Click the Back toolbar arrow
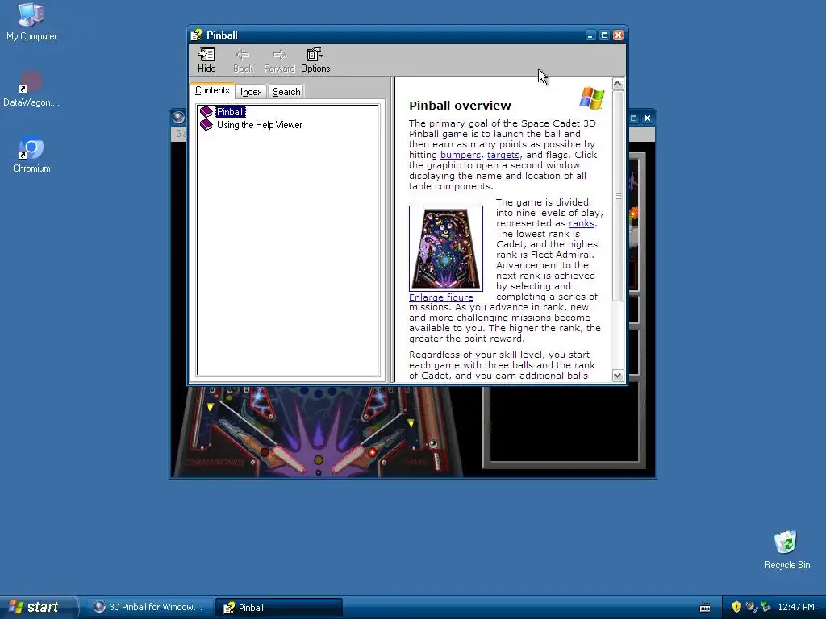 tap(243, 60)
